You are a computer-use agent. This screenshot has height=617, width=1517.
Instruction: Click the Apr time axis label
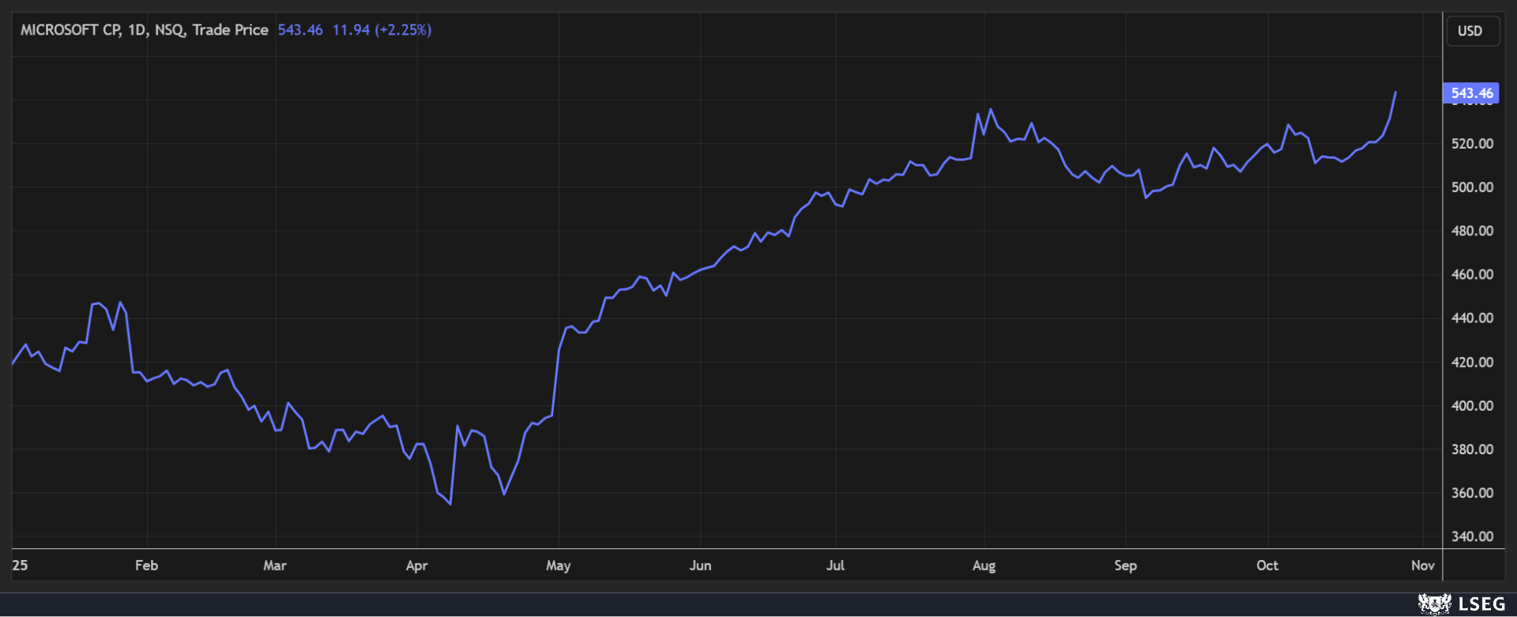(x=416, y=566)
